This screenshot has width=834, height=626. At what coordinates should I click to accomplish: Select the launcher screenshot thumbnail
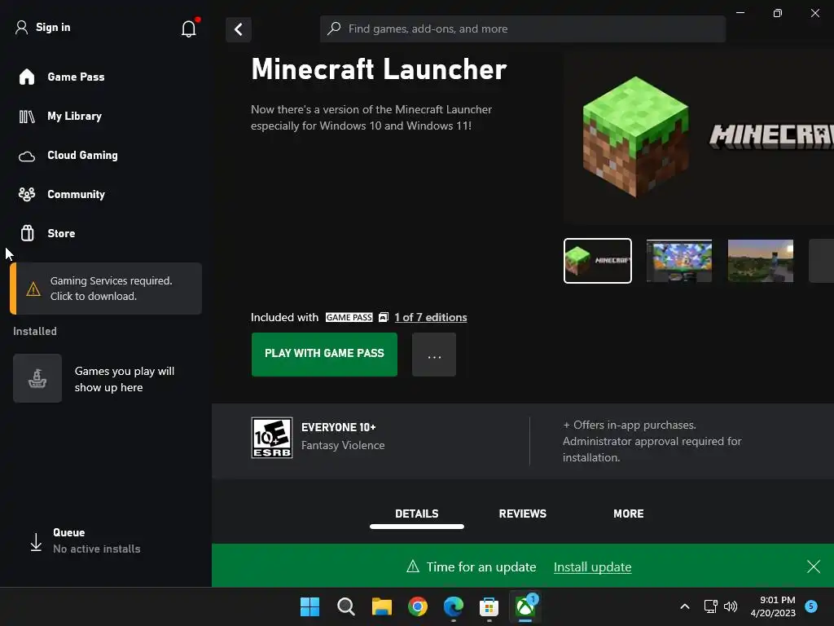coord(679,261)
